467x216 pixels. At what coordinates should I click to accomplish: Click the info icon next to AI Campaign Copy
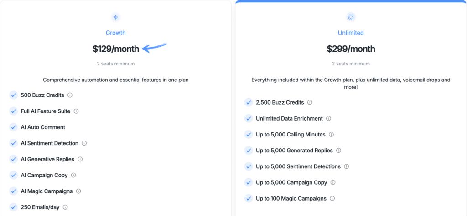click(73, 175)
